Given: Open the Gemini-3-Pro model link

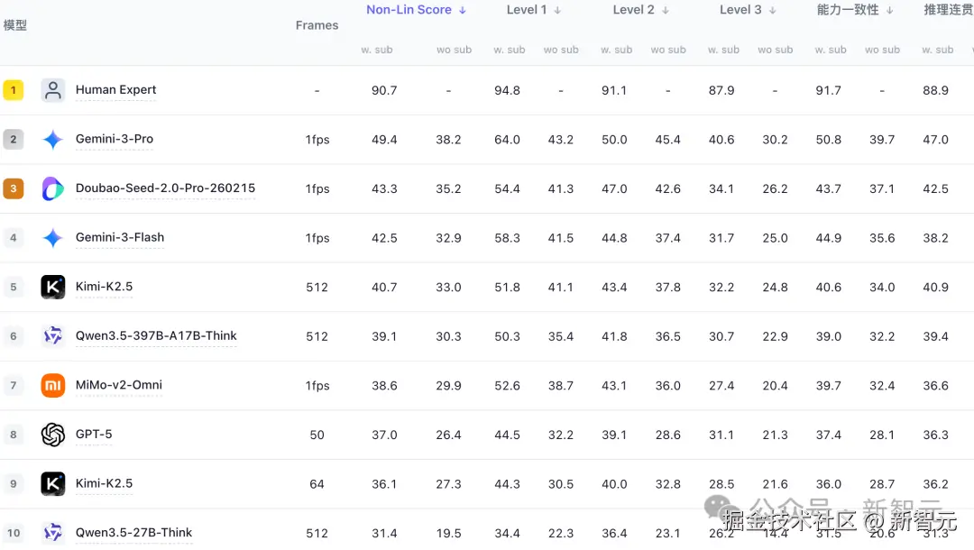Looking at the screenshot, I should tap(115, 140).
